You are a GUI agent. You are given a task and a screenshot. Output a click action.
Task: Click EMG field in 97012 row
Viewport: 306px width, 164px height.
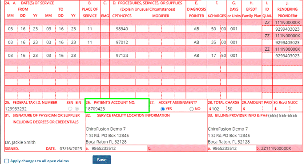(x=105, y=42)
